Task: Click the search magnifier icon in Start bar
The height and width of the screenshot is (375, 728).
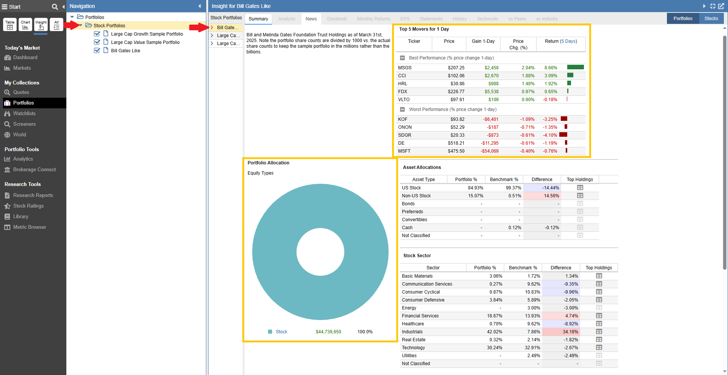Action: [55, 6]
